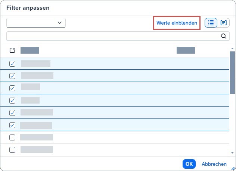Click into the search input field

(112, 36)
